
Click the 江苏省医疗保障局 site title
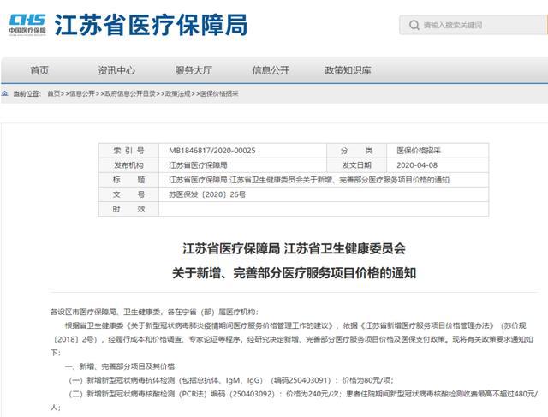151,25
